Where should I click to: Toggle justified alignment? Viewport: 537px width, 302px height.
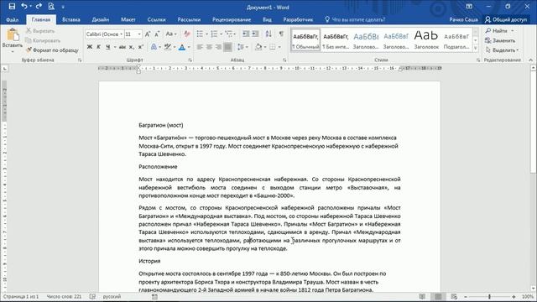(x=227, y=47)
